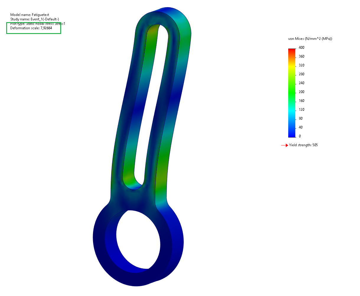360x296 pixels.
Task: Click the 320 legend tick label
Action: [302, 65]
